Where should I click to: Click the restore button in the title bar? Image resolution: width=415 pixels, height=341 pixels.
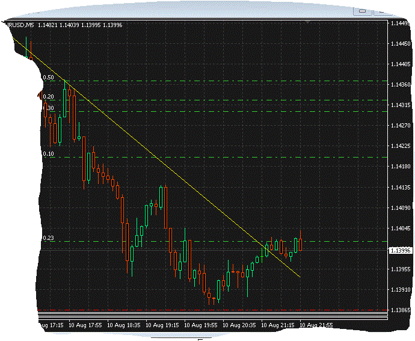363,10
